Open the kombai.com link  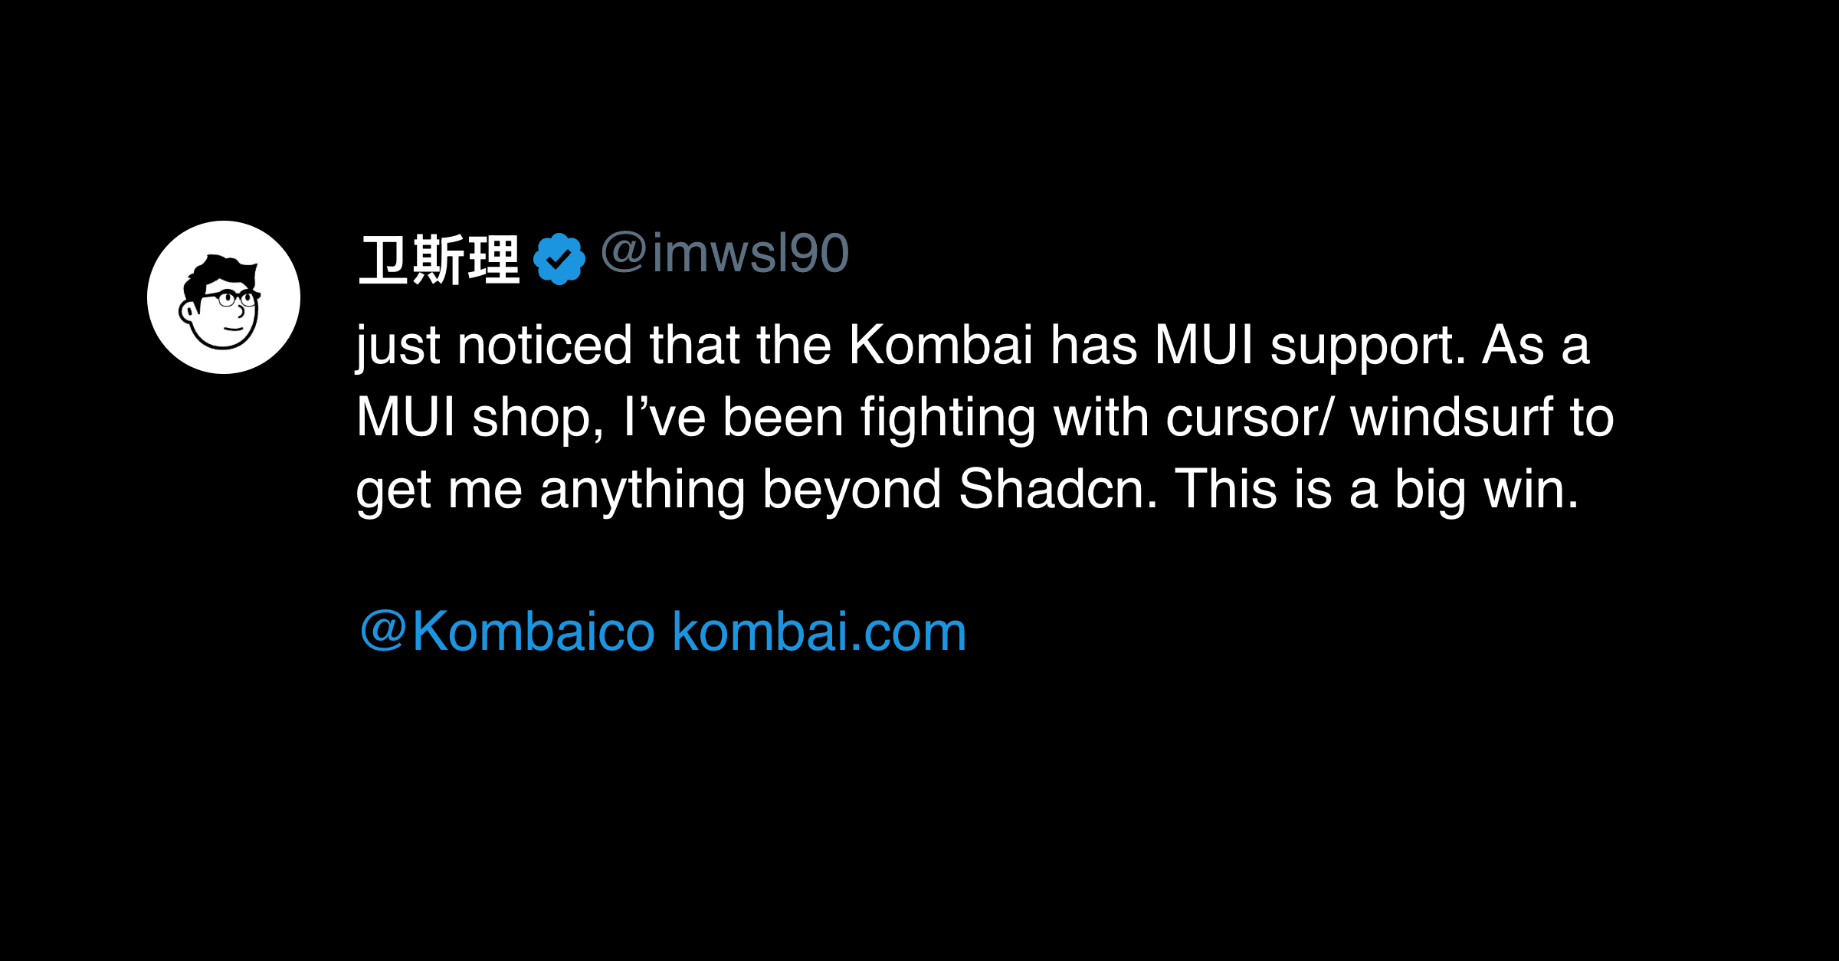coord(819,631)
